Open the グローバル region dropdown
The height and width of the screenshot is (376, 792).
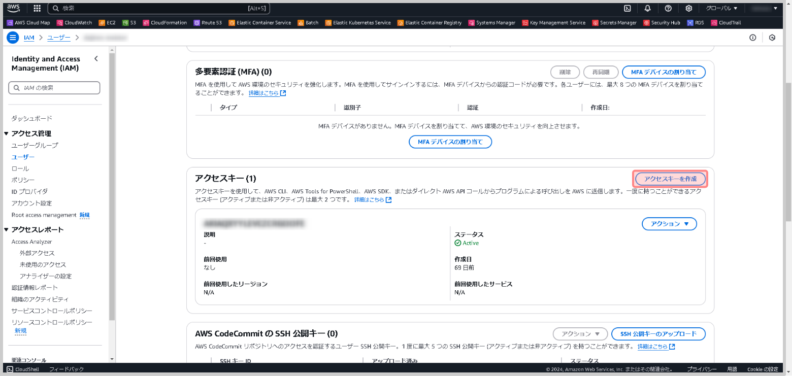coord(721,8)
